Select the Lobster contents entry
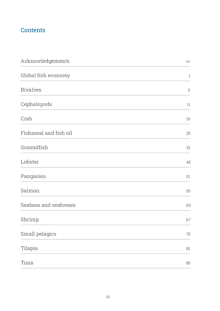This screenshot has width=220, height=311. pos(29,162)
